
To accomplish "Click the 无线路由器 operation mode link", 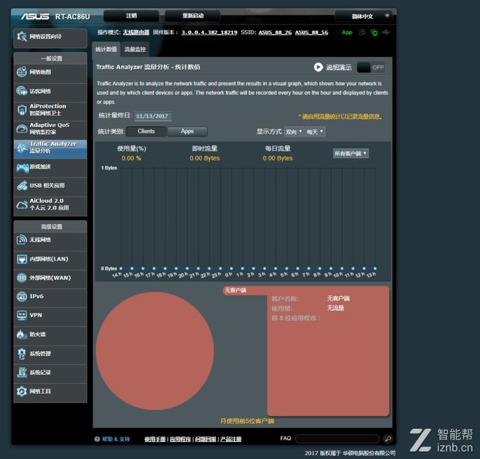I will coord(136,32).
